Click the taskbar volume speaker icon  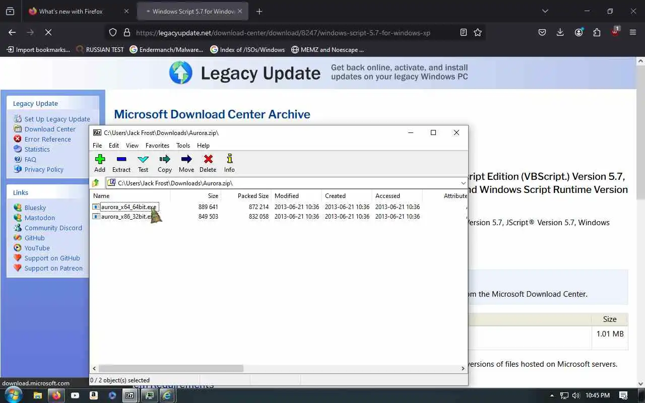click(576, 395)
